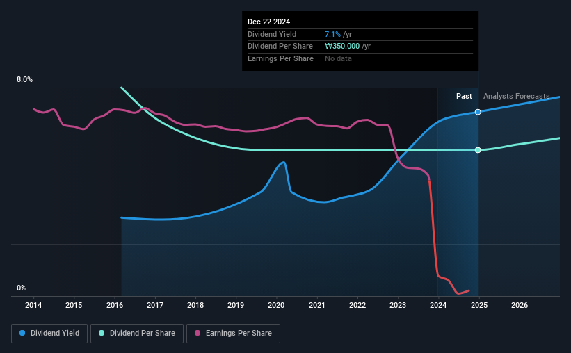The width and height of the screenshot is (571, 353).
Task: Click the 2018 x-axis label
Action: 195,305
